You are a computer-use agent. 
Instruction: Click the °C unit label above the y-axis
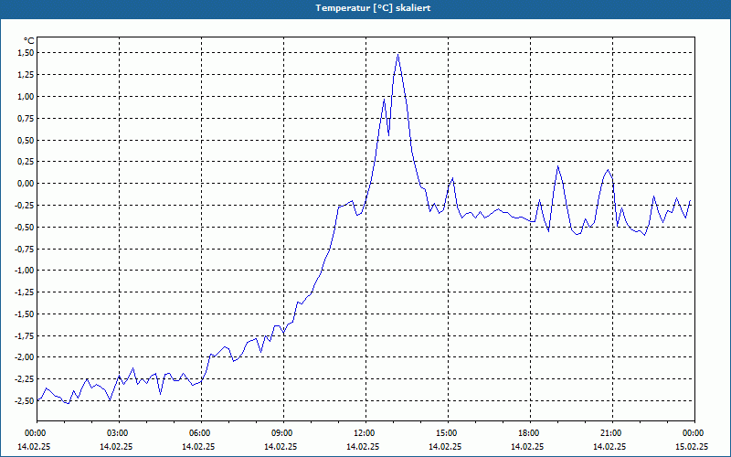click(x=29, y=41)
